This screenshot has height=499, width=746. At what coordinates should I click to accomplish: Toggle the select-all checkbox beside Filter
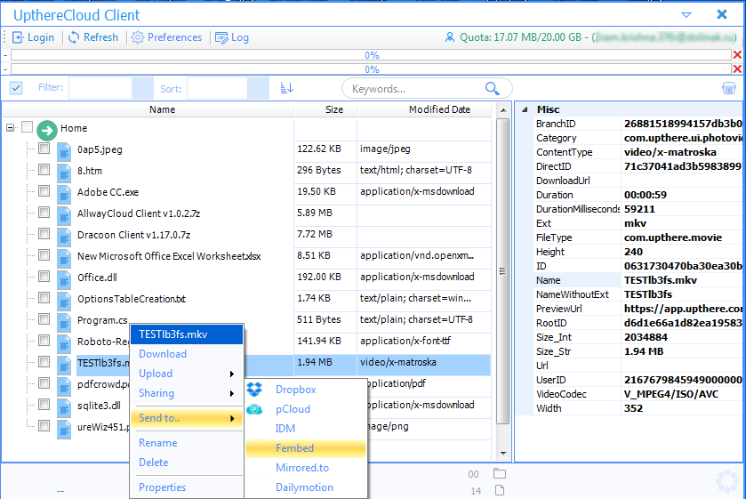click(x=16, y=88)
